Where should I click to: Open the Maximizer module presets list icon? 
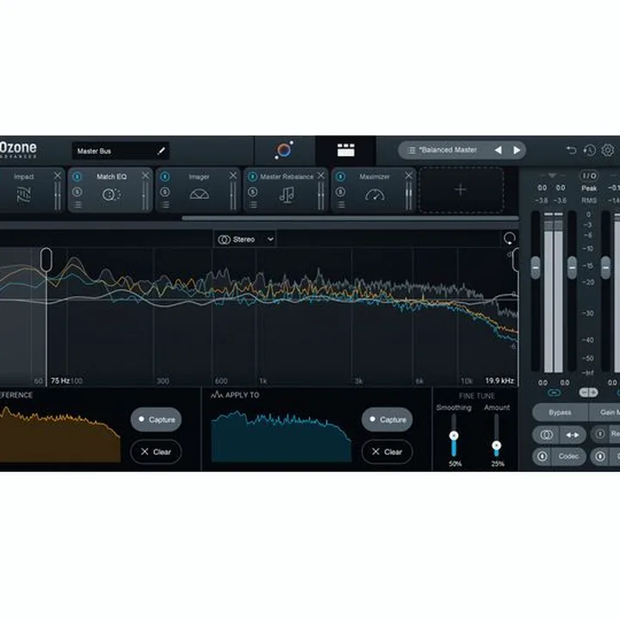[x=341, y=204]
